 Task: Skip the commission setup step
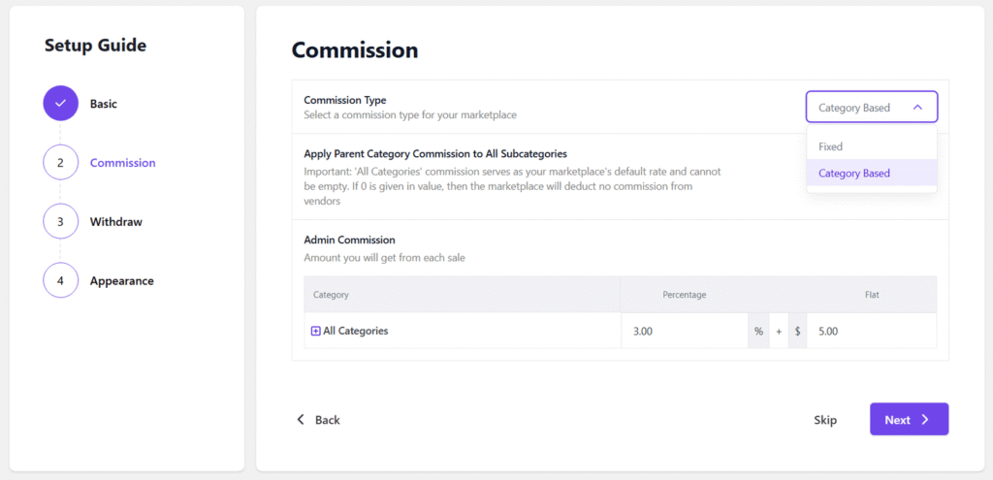point(825,420)
